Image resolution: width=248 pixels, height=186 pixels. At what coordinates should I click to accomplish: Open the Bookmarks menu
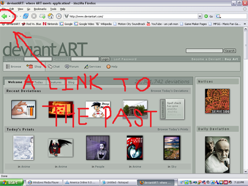coord(40,9)
